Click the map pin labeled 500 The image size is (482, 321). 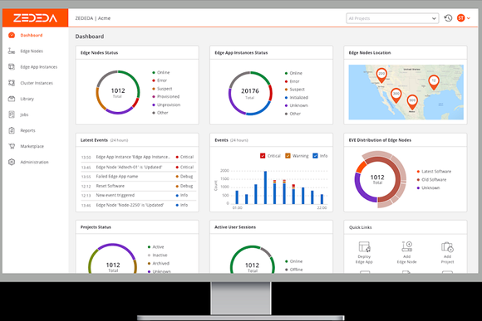tap(412, 102)
